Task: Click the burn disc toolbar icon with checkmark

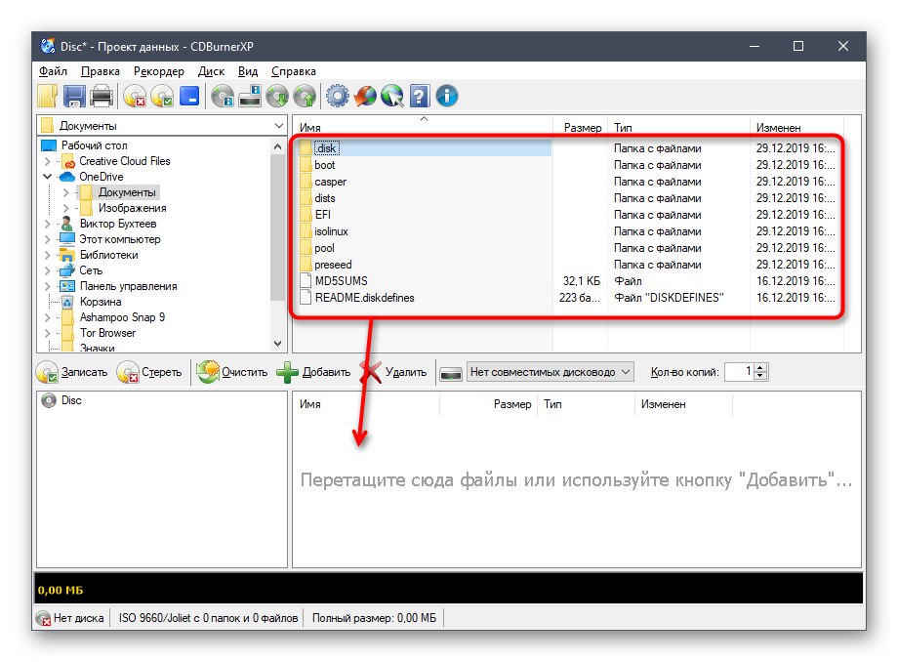Action: 162,96
